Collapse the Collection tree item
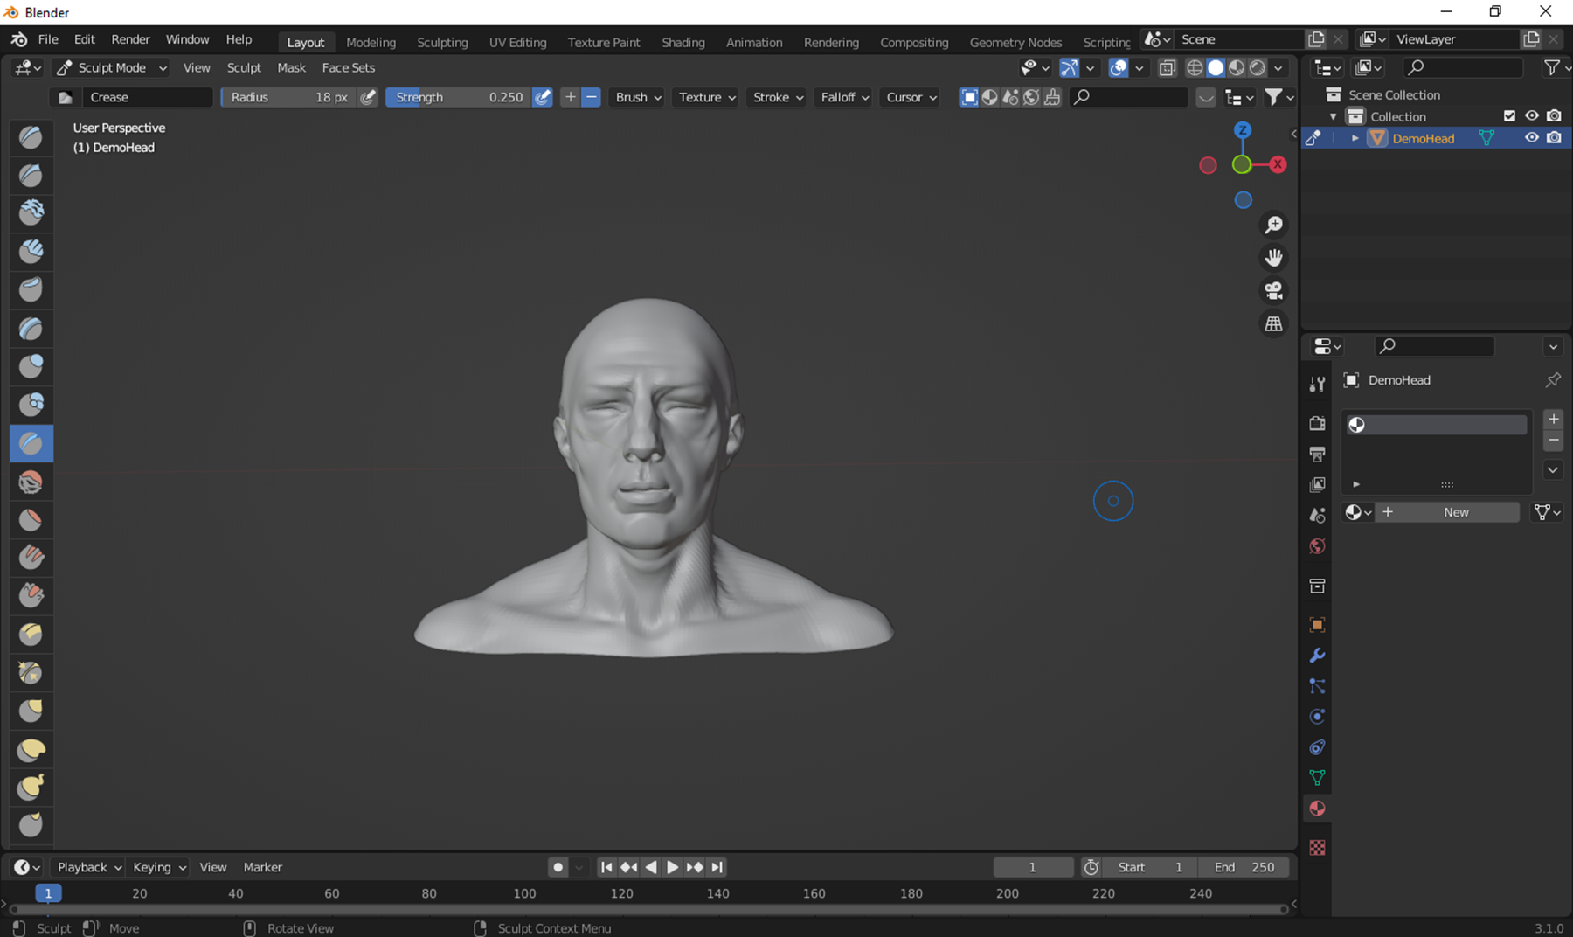Image resolution: width=1573 pixels, height=937 pixels. 1333,116
